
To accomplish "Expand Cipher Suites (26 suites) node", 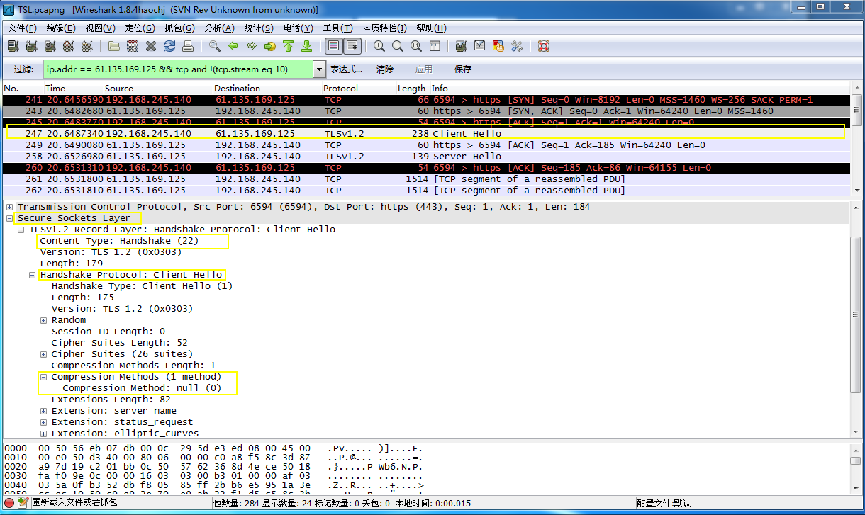I will point(43,354).
